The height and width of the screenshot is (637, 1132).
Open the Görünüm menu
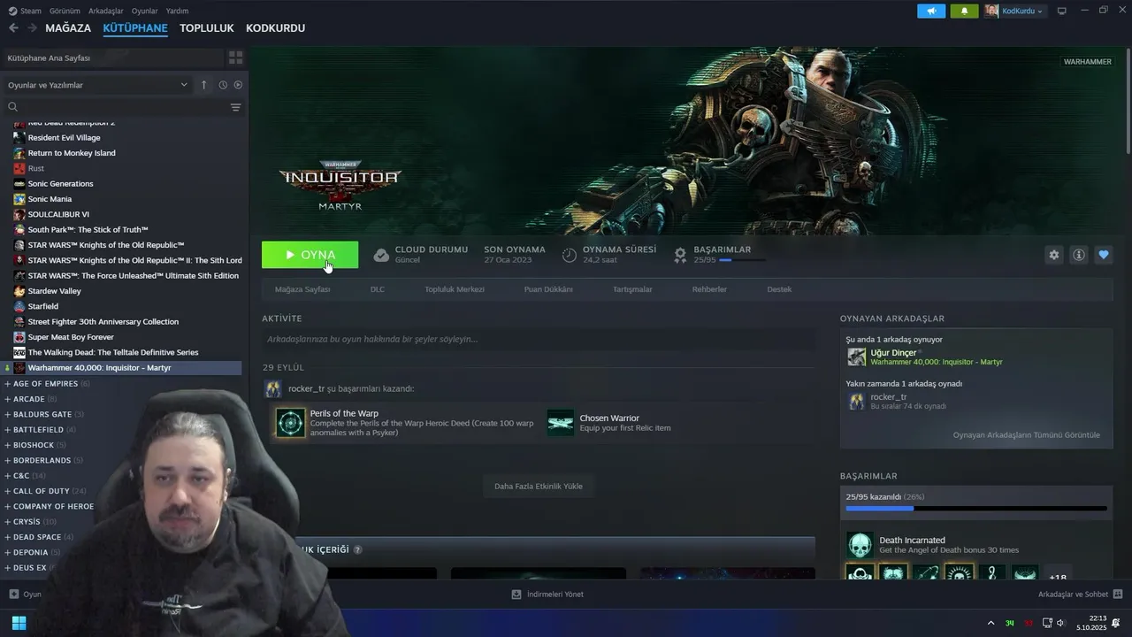coord(65,11)
